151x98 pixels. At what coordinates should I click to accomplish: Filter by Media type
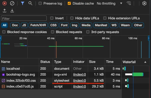pyautogui.click(x=86, y=25)
